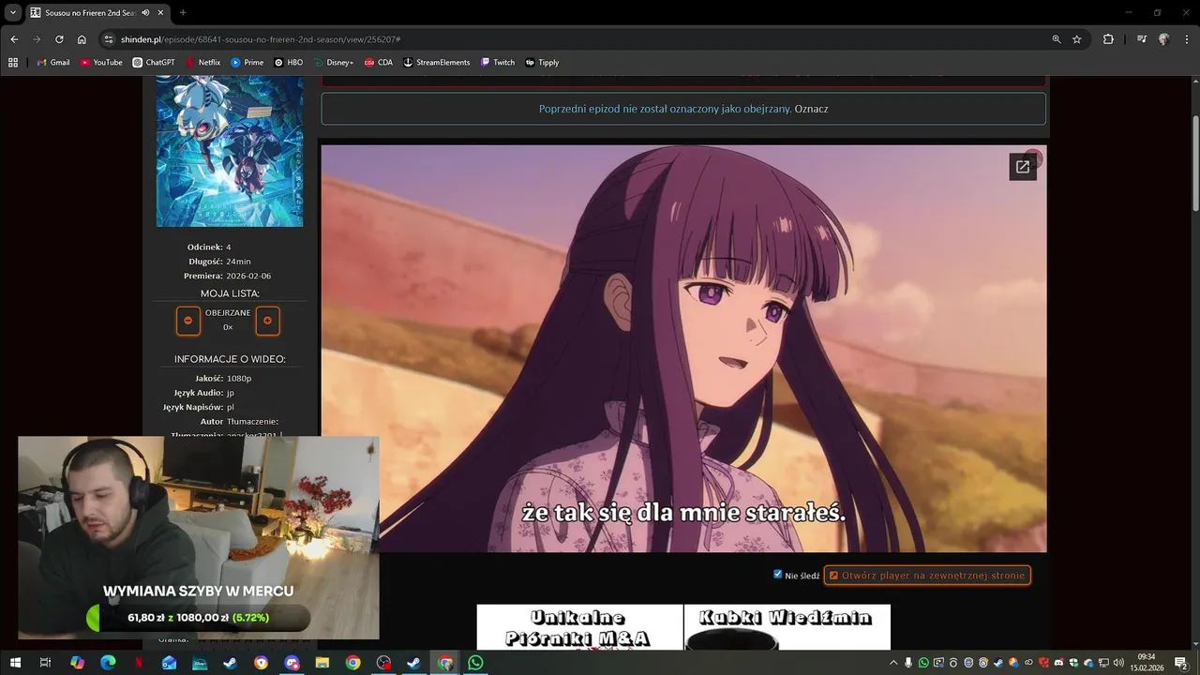Viewport: 1200px width, 675px height.
Task: Click the browser back arrow
Action: (14, 39)
